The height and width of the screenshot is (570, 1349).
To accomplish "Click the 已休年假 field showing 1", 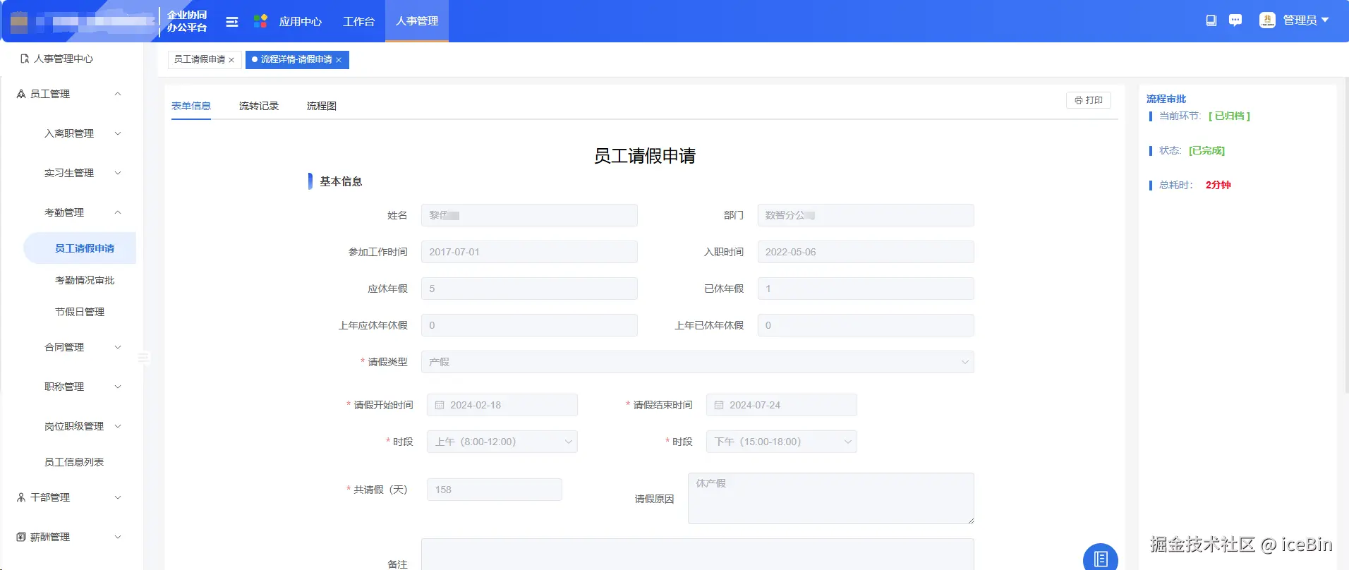I will coord(866,289).
